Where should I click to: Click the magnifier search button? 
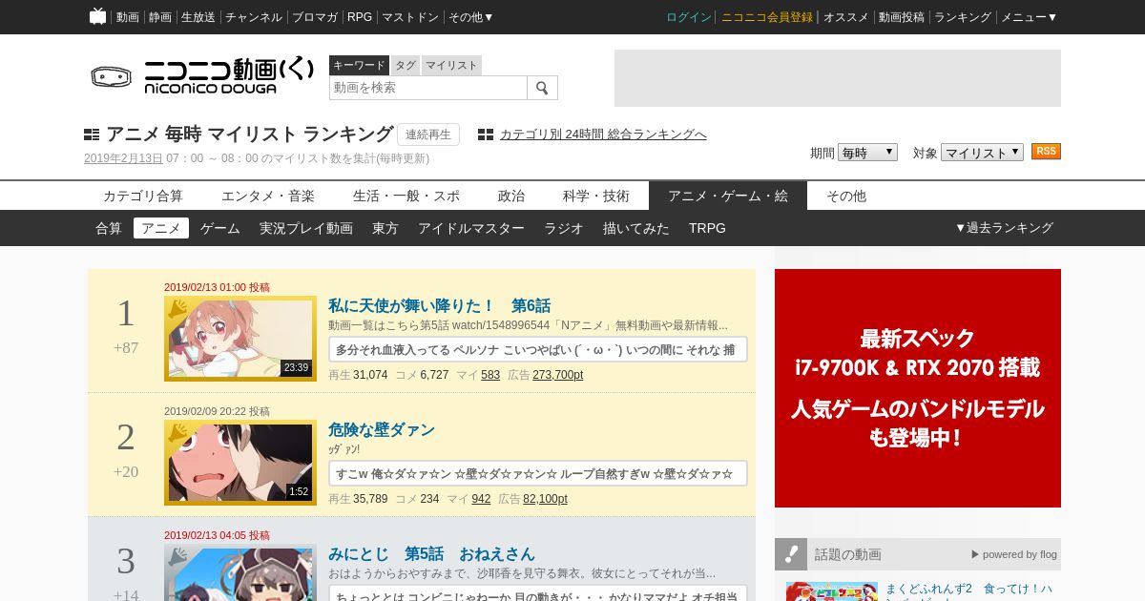pyautogui.click(x=542, y=88)
